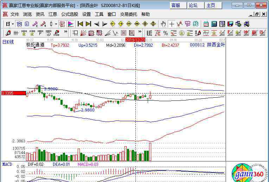Image resolution: width=269 pixels, height=182 pixels.
Task: Click yellow diamond with inward horizontal arrows
Action: click(x=137, y=24)
